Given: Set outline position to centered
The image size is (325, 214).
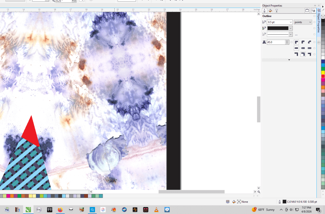Looking at the screenshot, I should [303, 55].
